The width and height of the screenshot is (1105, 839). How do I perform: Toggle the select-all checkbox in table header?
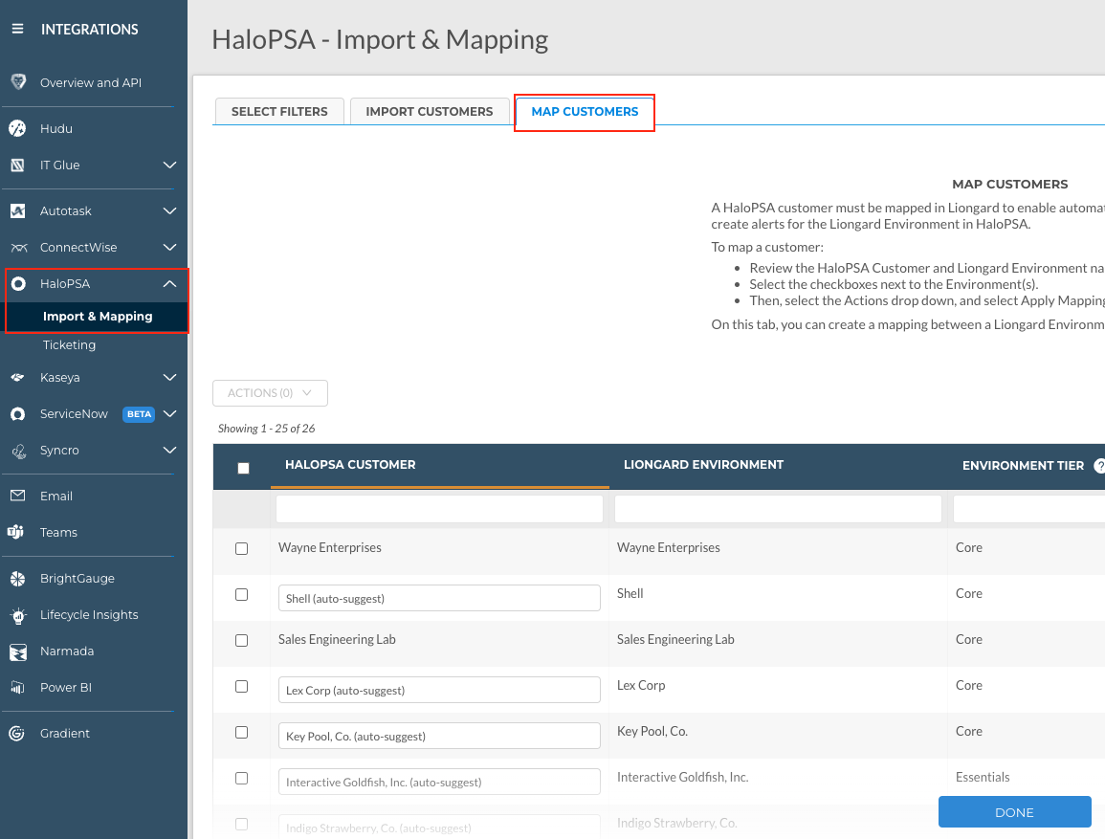coord(243,468)
